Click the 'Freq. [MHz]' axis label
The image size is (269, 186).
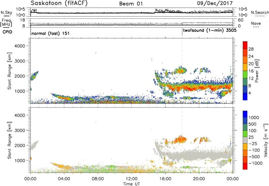click(6, 23)
